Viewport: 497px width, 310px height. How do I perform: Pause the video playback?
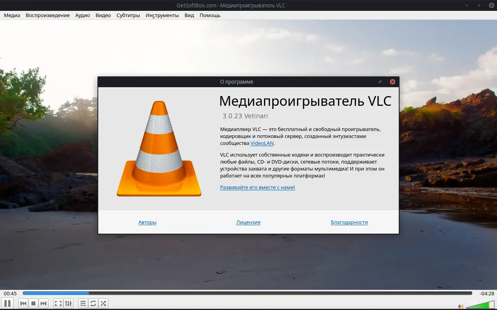pos(7,303)
